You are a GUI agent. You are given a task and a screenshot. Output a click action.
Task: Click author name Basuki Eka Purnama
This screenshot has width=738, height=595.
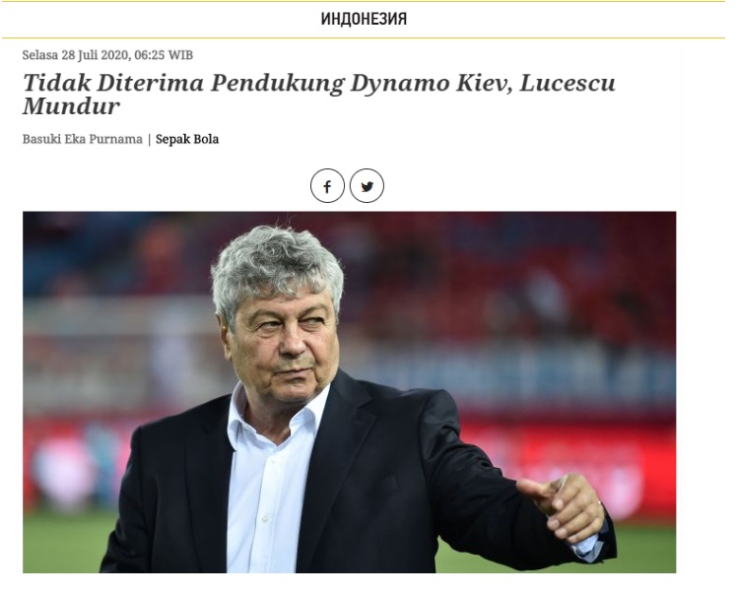pos(83,139)
